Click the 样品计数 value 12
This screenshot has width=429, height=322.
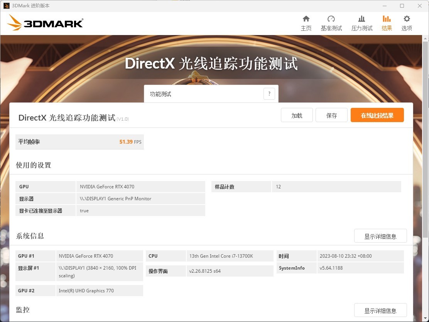point(336,186)
